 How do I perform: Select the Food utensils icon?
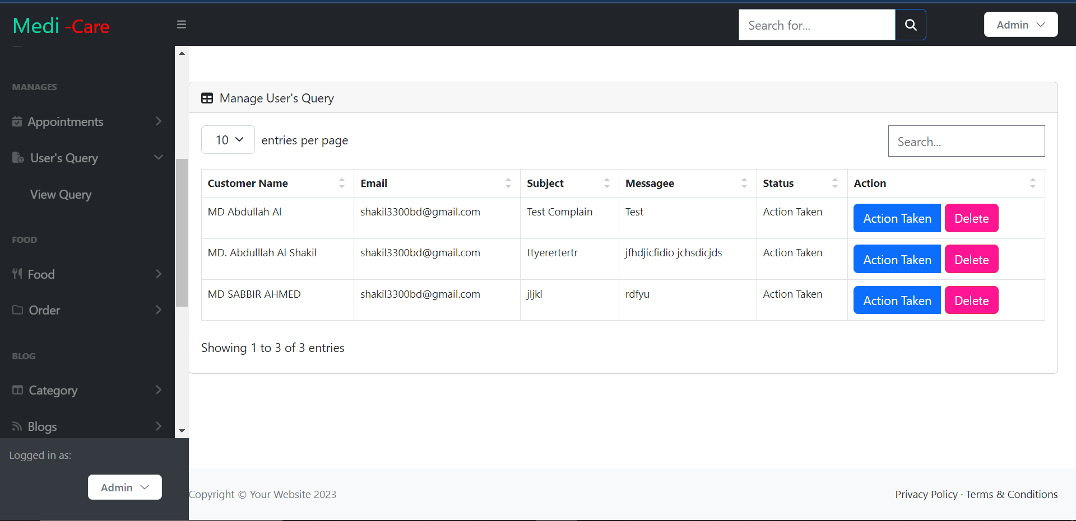coord(17,274)
